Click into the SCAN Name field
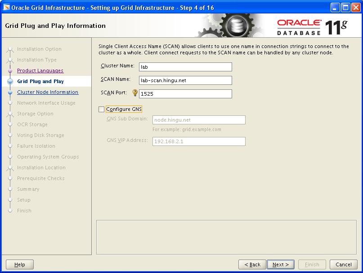This screenshot has height=273, width=363. [x=185, y=80]
